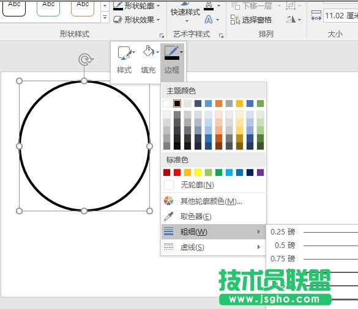
Task: Open the rotate objects dropdown icon
Action: 293,20
